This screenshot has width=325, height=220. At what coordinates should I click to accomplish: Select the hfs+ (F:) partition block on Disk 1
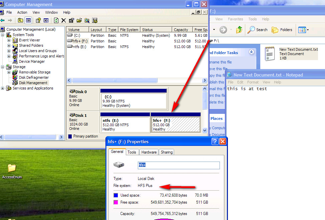(176, 123)
